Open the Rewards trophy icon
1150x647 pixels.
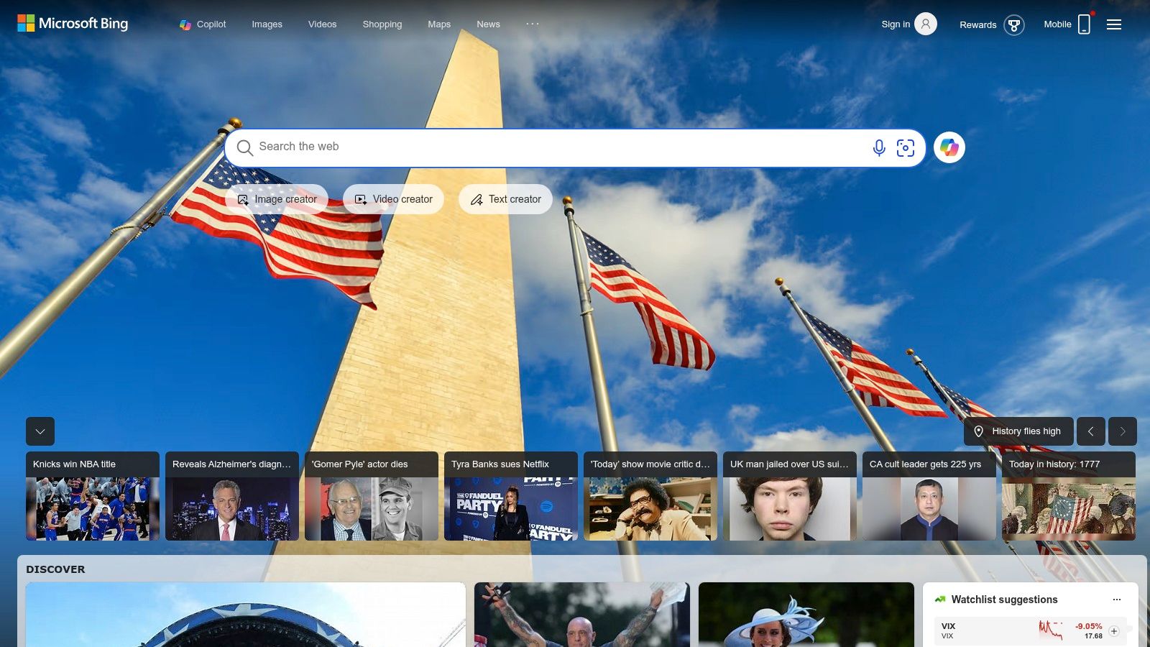point(1014,25)
